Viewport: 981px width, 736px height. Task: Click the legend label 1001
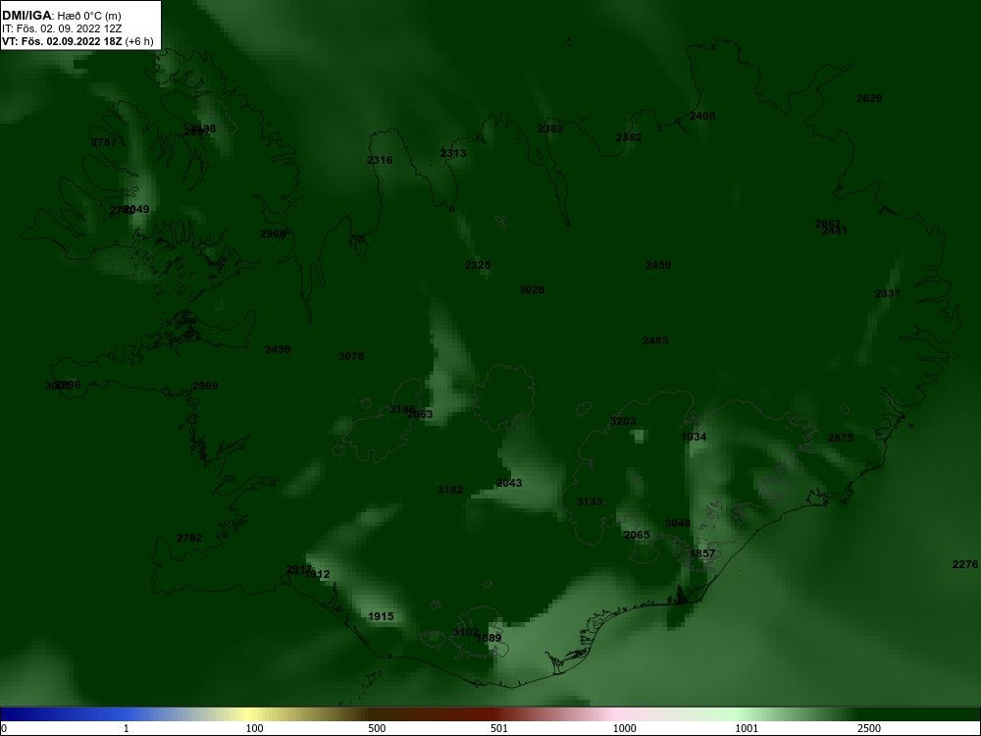(747, 728)
